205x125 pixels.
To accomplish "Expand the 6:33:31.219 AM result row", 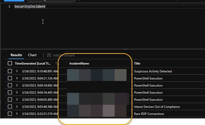I will click(x=17, y=114).
